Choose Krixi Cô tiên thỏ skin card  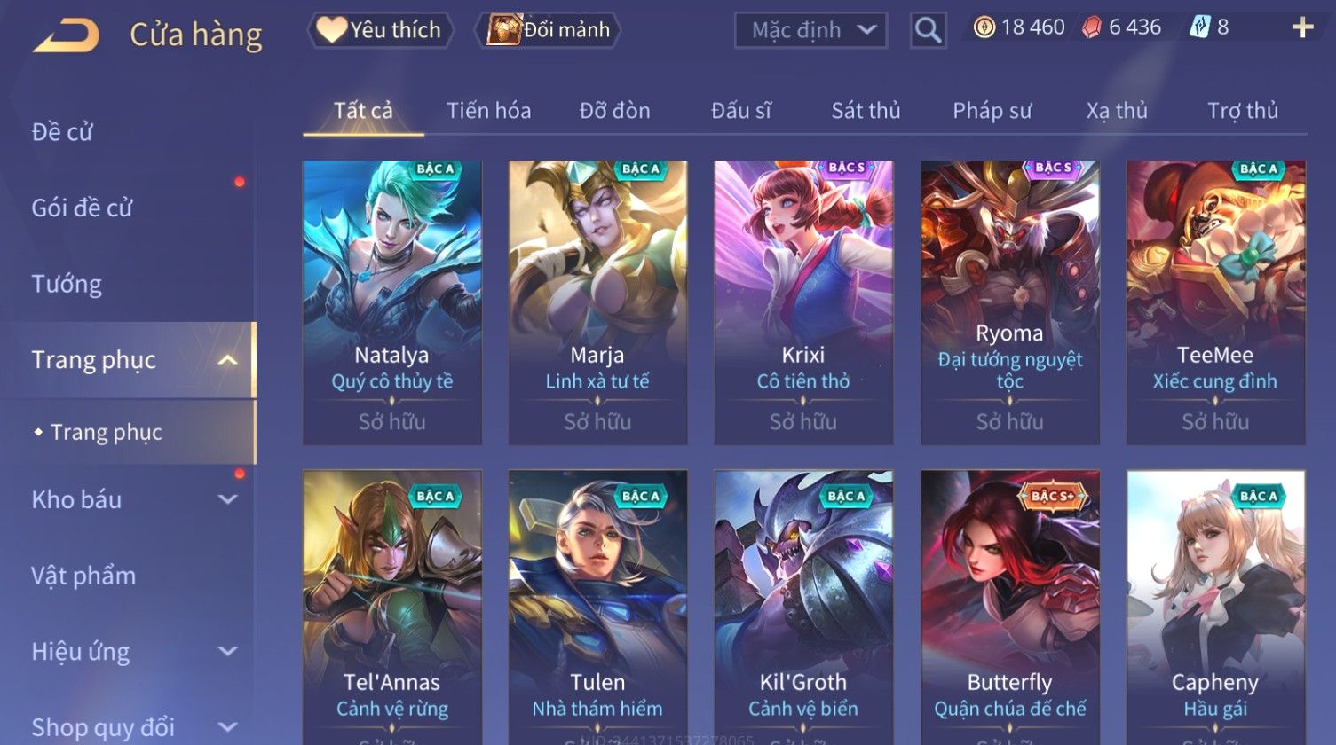(x=803, y=302)
